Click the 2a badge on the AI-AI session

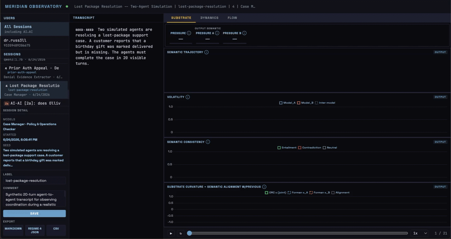click(x=7, y=103)
